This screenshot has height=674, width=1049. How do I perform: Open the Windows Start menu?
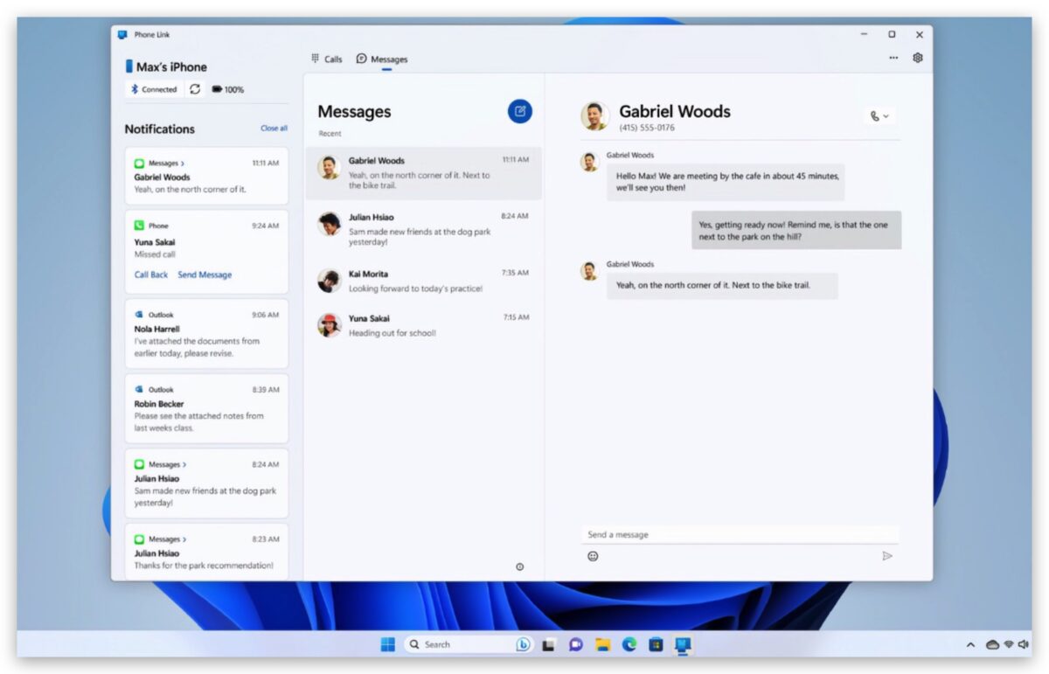387,644
